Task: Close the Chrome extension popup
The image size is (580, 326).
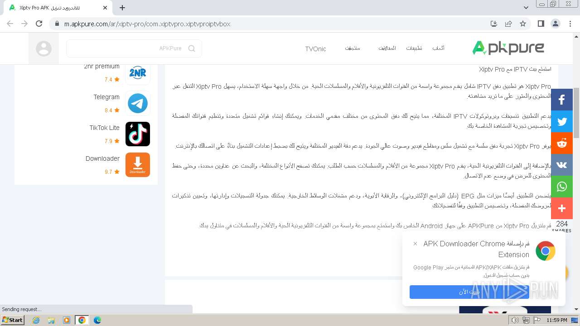Action: point(415,244)
